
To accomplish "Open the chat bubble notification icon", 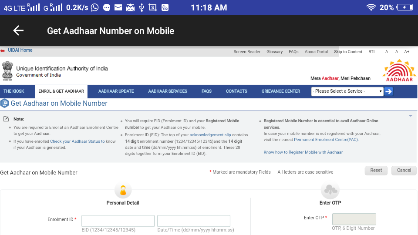I will 107,7.
